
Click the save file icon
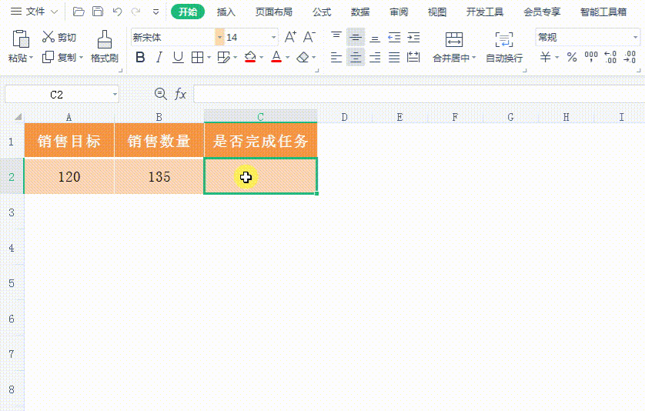pos(98,12)
